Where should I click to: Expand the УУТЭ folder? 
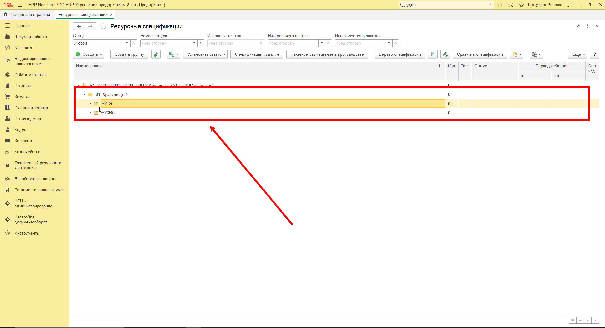point(90,104)
